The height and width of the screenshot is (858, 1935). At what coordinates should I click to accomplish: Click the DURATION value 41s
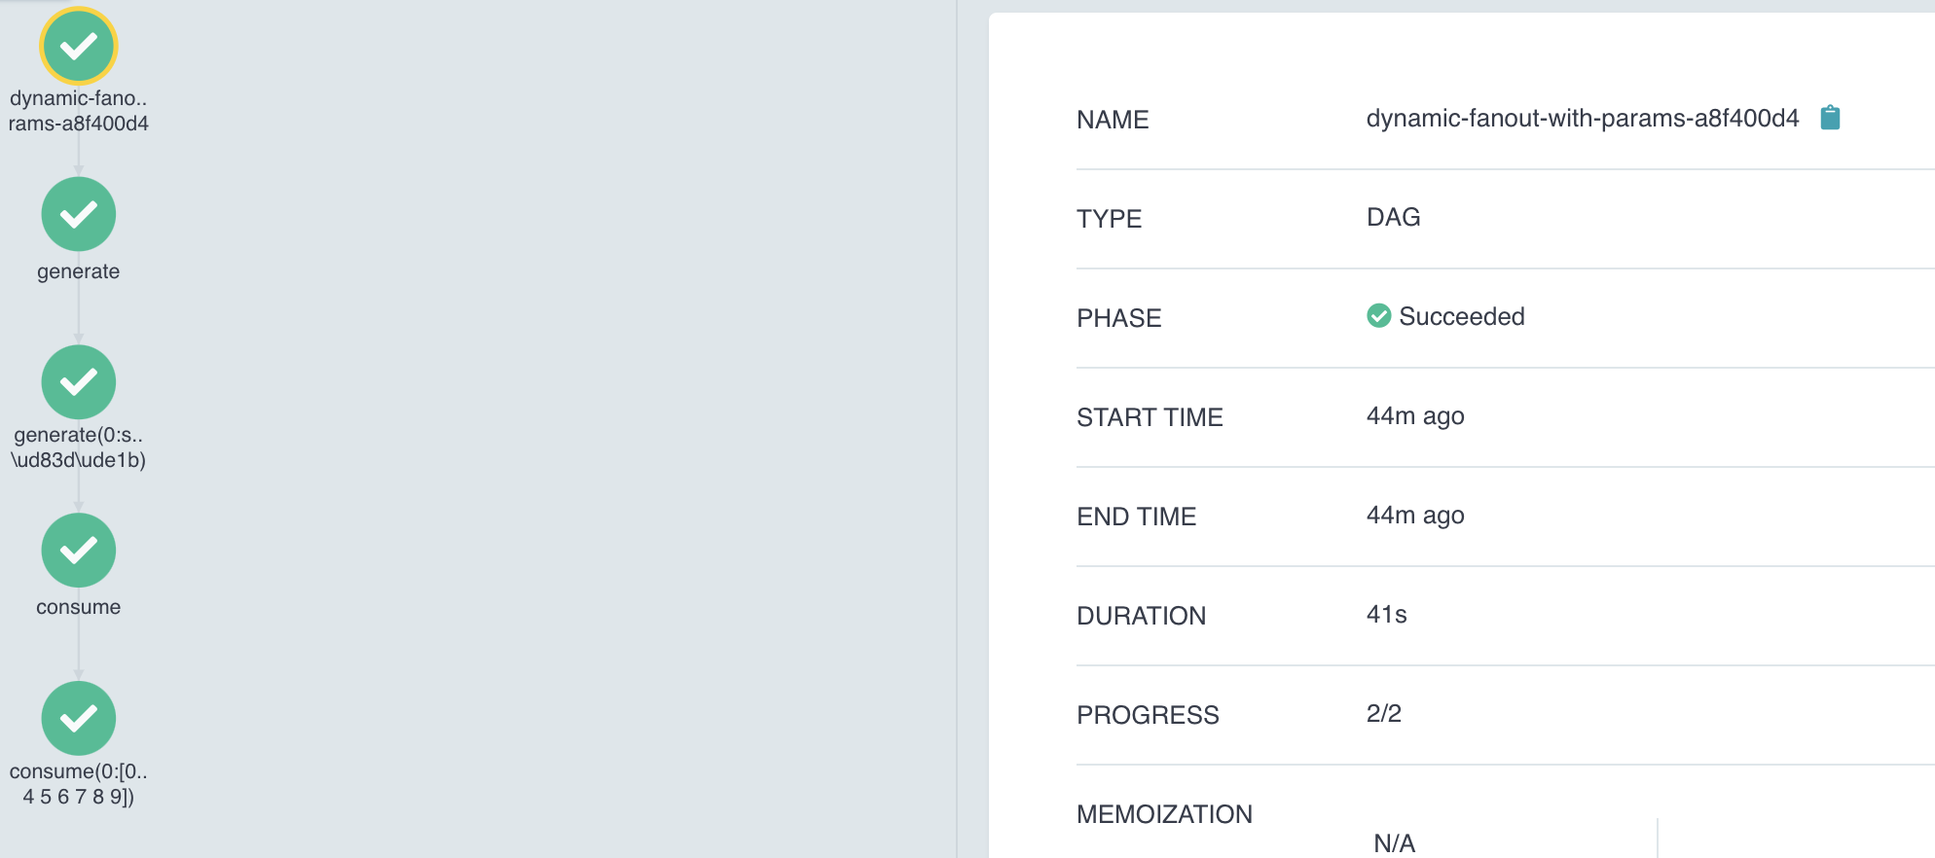[x=1387, y=614]
